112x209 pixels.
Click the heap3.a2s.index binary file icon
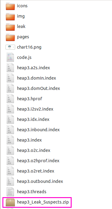[10, 67]
